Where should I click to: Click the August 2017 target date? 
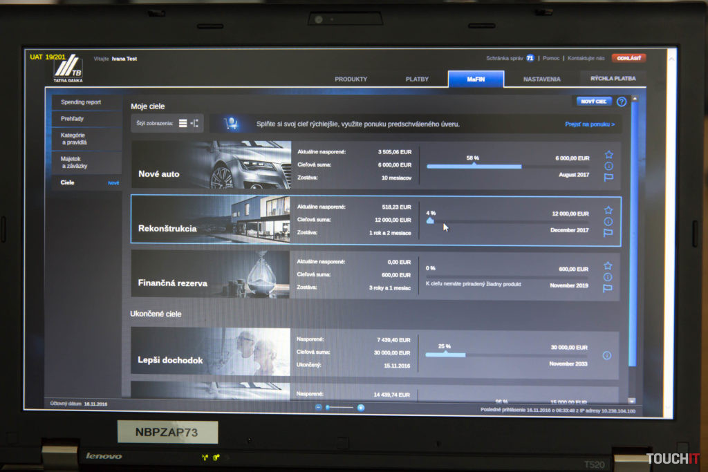pyautogui.click(x=573, y=175)
